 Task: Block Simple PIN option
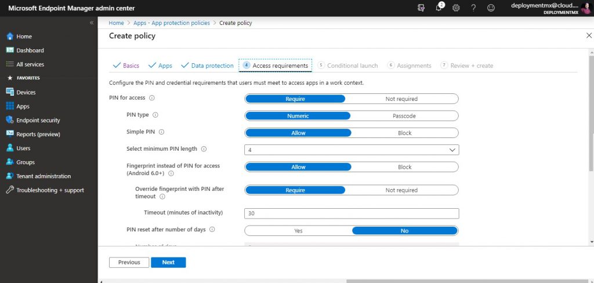(x=404, y=133)
